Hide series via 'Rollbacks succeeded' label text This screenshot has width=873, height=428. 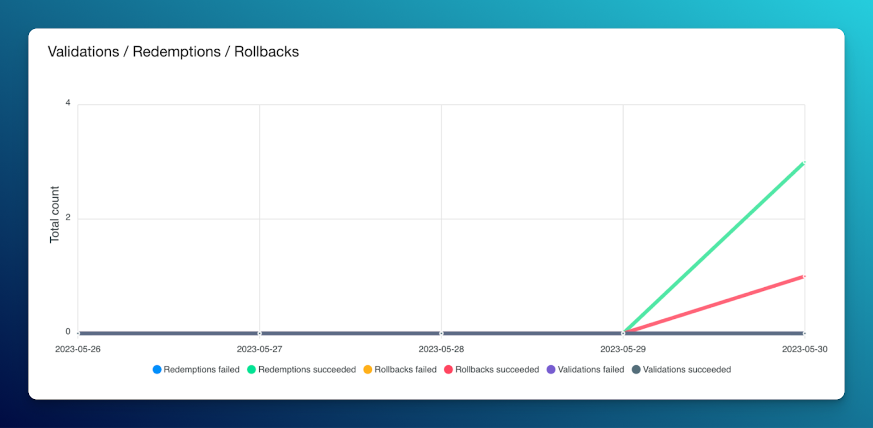click(x=497, y=370)
